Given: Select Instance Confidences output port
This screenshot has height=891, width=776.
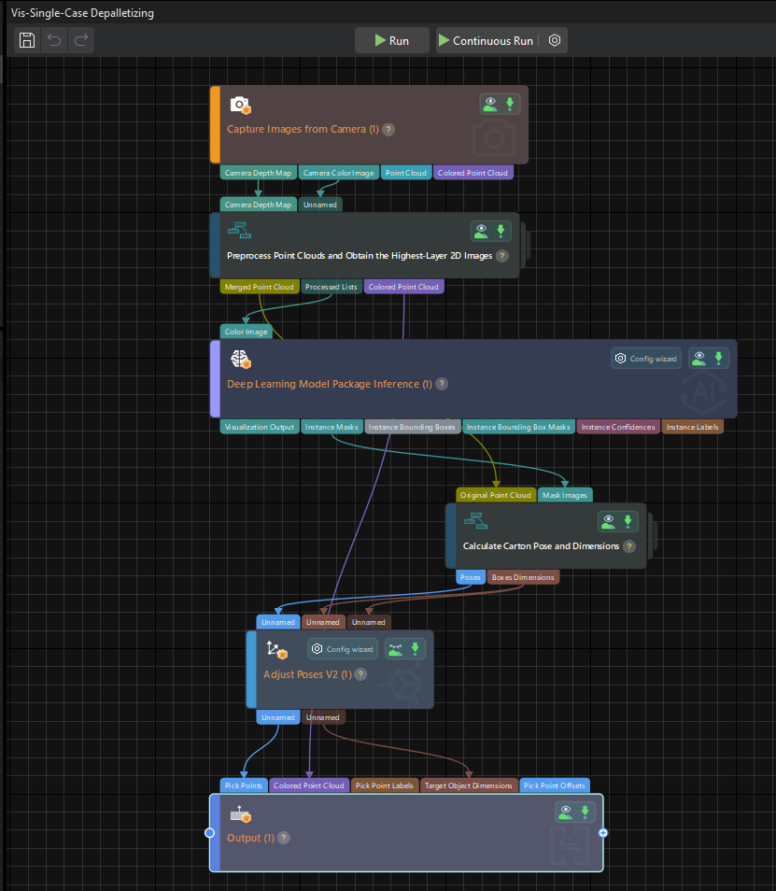Looking at the screenshot, I should click(x=618, y=427).
